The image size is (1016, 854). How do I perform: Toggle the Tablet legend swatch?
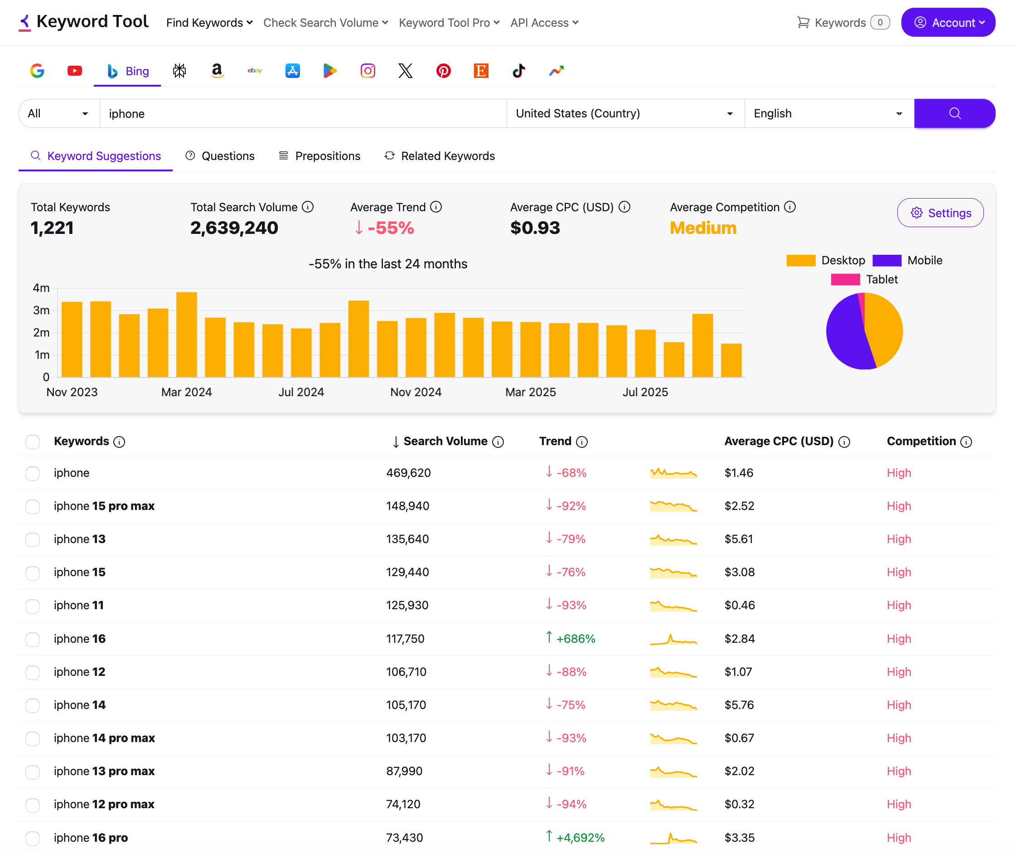click(845, 279)
